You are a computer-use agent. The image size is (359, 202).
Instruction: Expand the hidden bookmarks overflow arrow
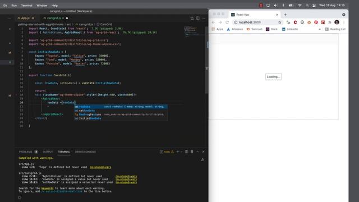[x=320, y=29]
